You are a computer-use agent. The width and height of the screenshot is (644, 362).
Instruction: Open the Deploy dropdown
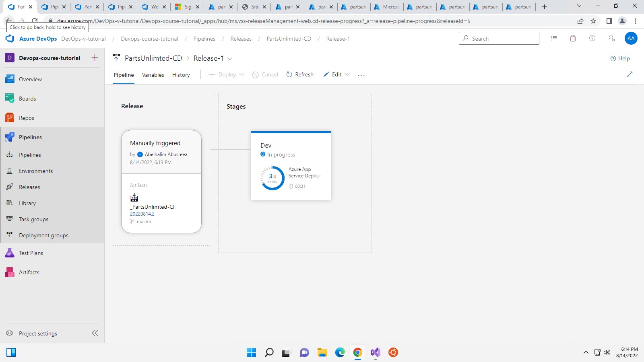pyautogui.click(x=227, y=74)
